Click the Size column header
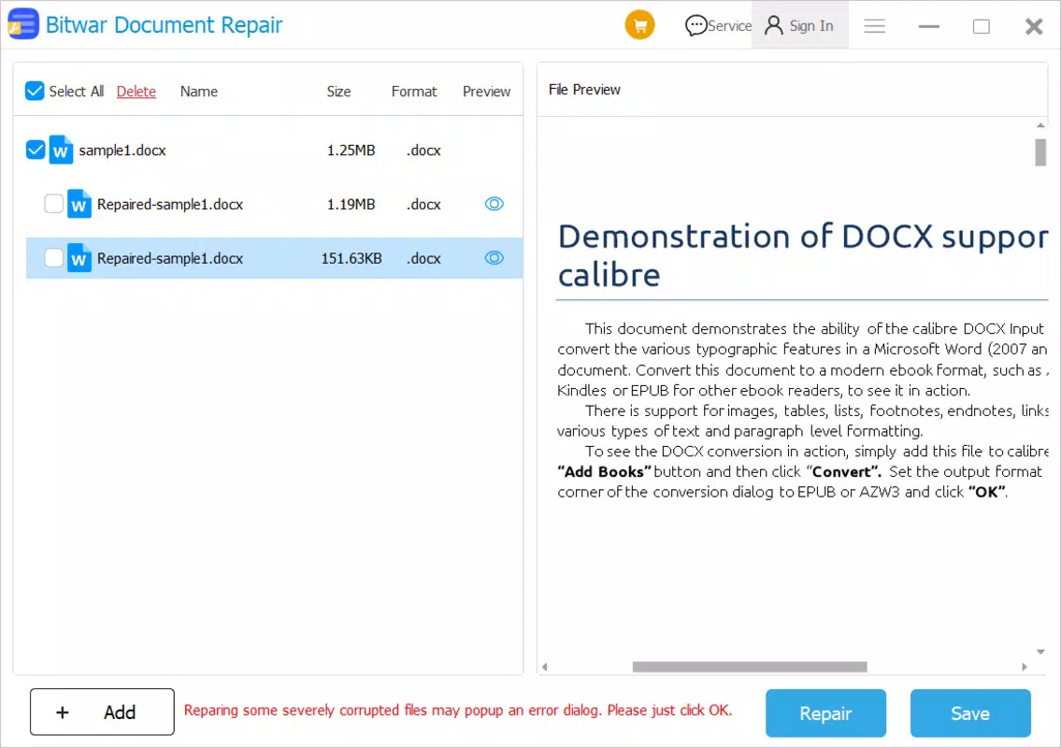The image size is (1061, 748). point(338,92)
